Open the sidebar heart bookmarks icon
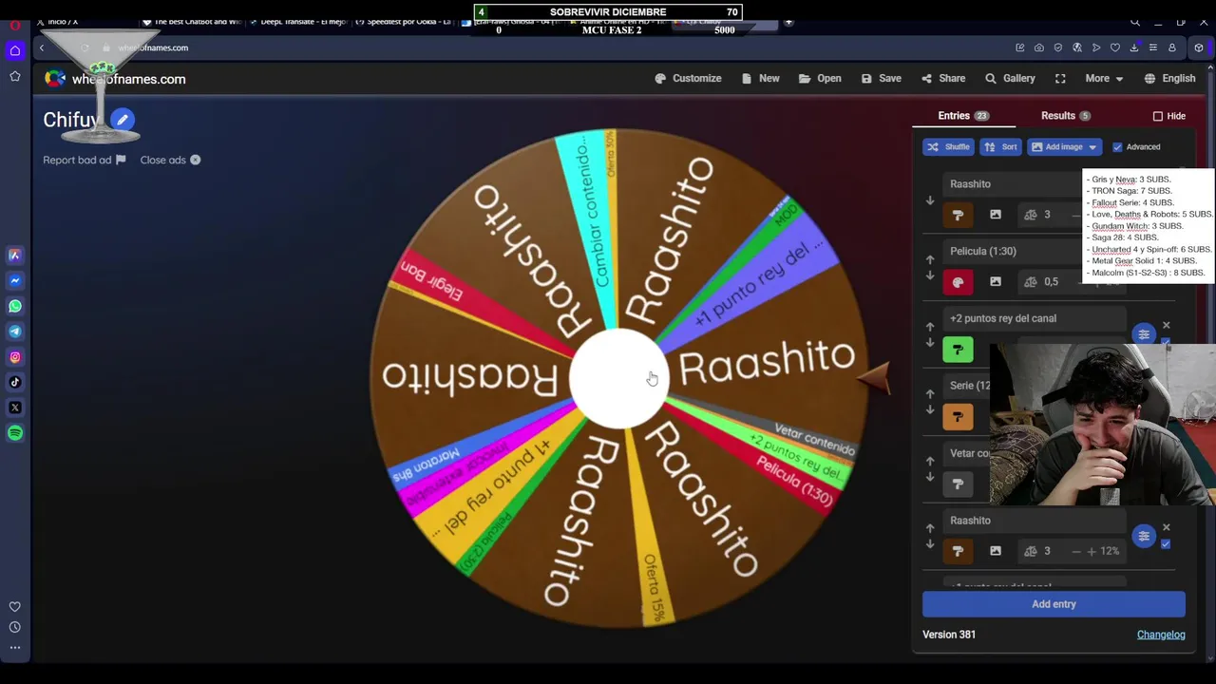This screenshot has width=1216, height=684. [15, 606]
